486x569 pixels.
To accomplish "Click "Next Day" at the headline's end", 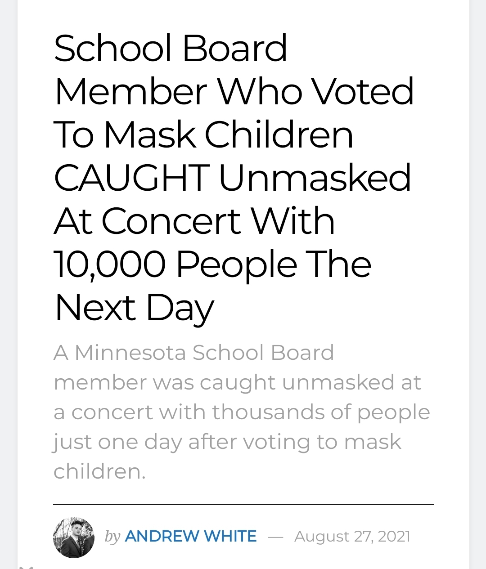I will [x=134, y=308].
